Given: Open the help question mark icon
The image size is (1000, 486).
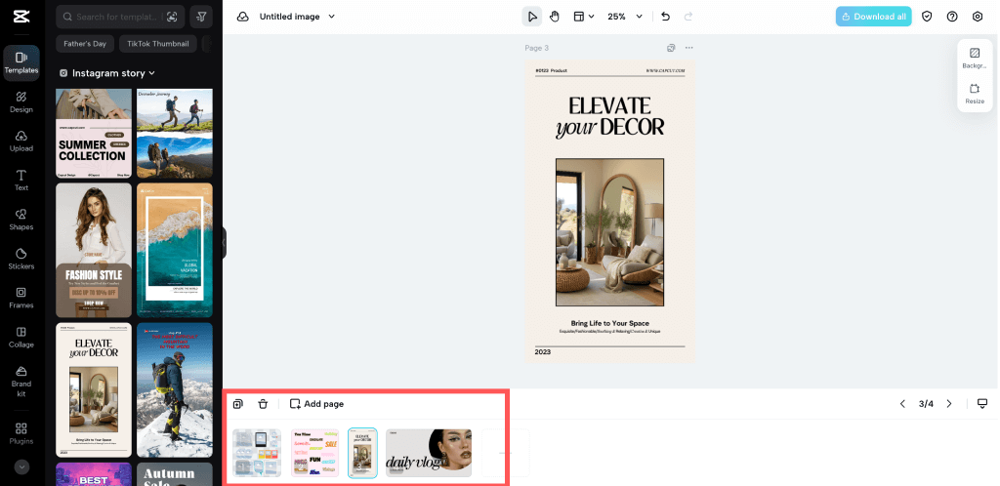Looking at the screenshot, I should (x=952, y=18).
